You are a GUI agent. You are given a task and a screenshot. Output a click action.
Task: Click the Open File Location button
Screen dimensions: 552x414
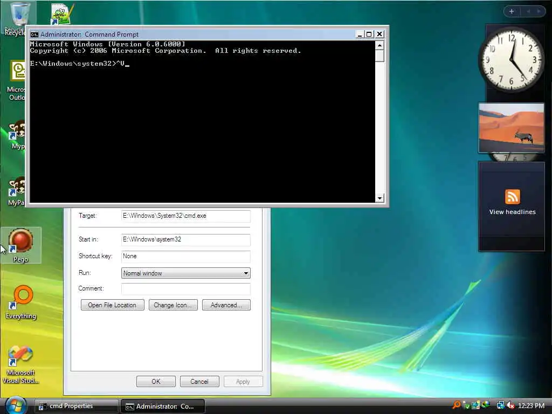[112, 305]
